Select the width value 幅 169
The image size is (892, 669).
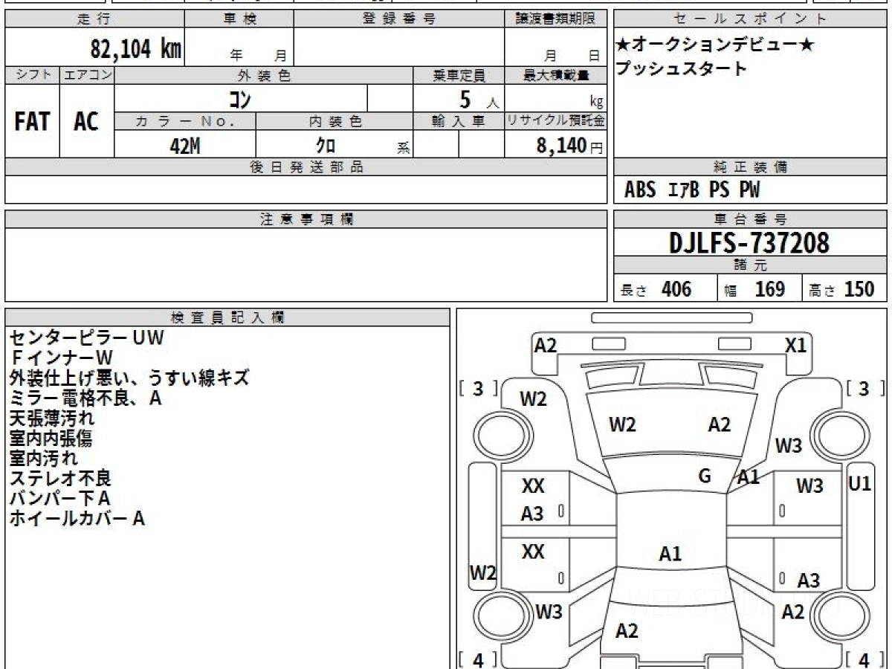[754, 289]
